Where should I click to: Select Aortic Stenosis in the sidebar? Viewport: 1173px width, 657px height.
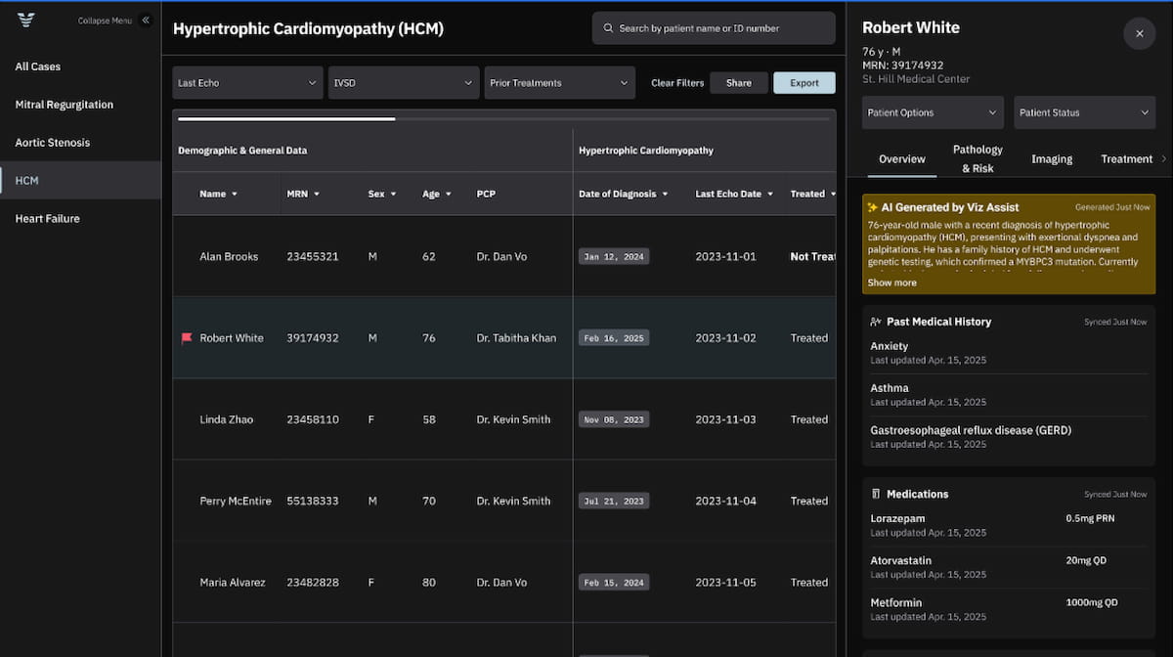pos(53,143)
